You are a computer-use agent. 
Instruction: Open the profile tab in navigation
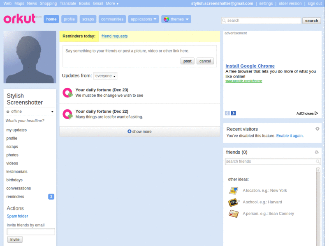tap(69, 19)
